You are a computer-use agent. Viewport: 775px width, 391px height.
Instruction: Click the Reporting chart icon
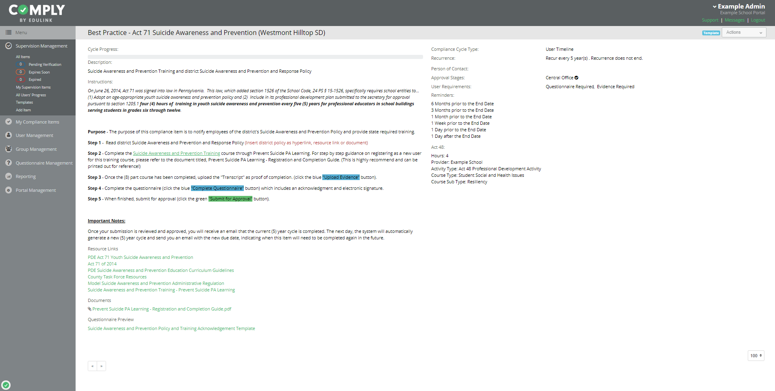tap(9, 176)
